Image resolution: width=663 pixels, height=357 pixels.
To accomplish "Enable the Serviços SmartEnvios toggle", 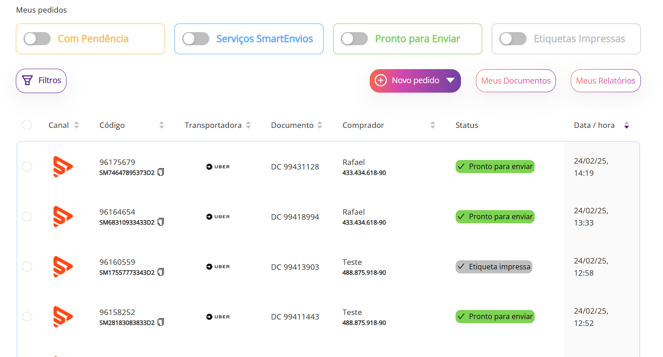I will tap(196, 39).
